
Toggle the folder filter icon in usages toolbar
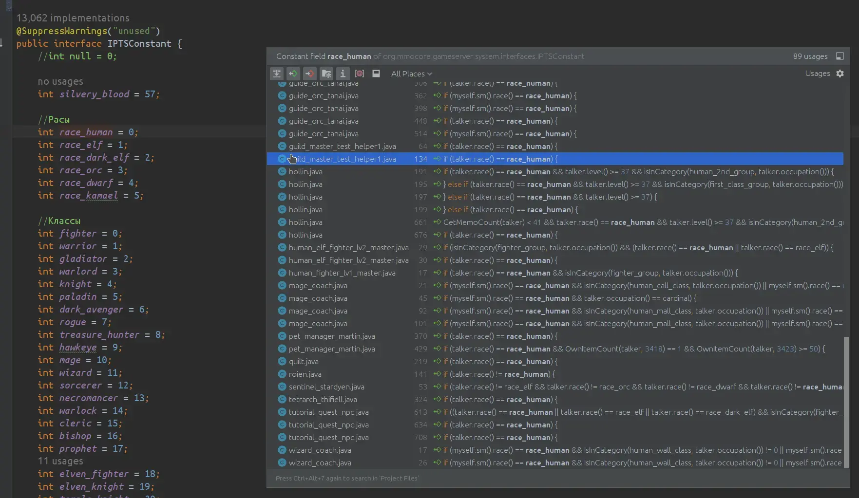(326, 74)
